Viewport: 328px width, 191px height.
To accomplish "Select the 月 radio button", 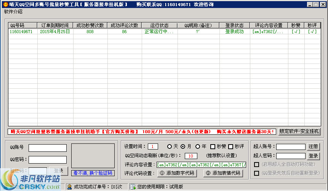I will pos(183,146).
